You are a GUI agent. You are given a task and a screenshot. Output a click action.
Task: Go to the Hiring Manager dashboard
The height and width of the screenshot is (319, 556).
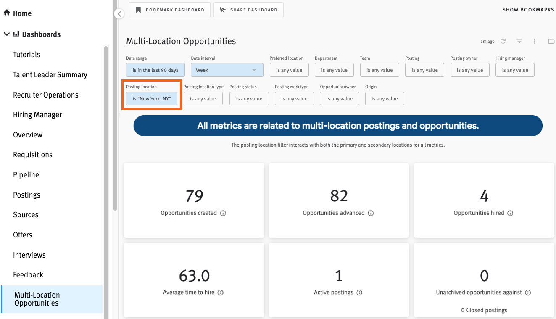(x=37, y=115)
